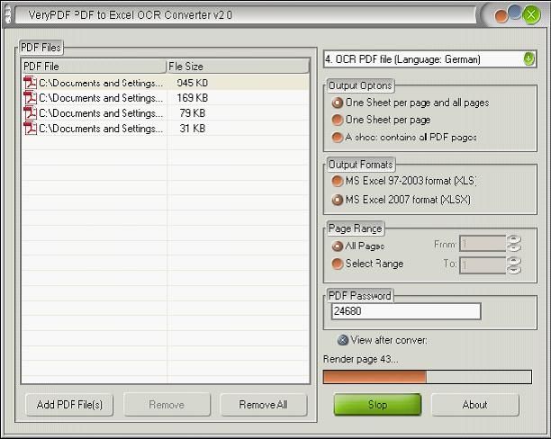
Task: Click into the PDF Password field
Action: (406, 311)
